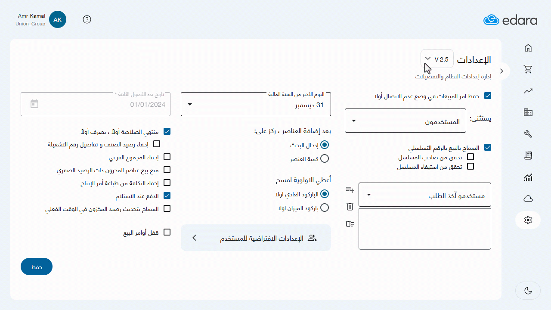Check إخفاء المجموع الفرعي
551x310 pixels.
167,157
